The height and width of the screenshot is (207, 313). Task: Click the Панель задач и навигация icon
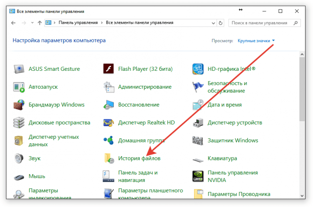coord(109,176)
